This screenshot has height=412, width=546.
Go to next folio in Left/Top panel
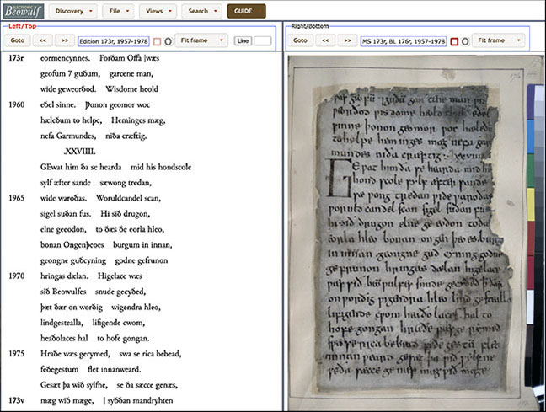click(x=65, y=40)
